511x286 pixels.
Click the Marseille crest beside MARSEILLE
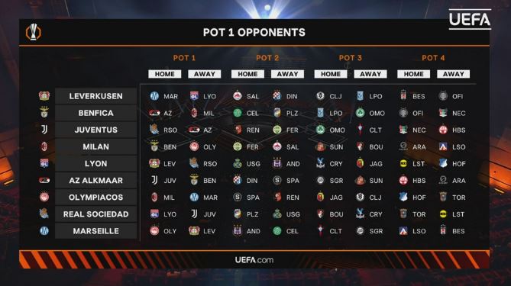click(44, 230)
